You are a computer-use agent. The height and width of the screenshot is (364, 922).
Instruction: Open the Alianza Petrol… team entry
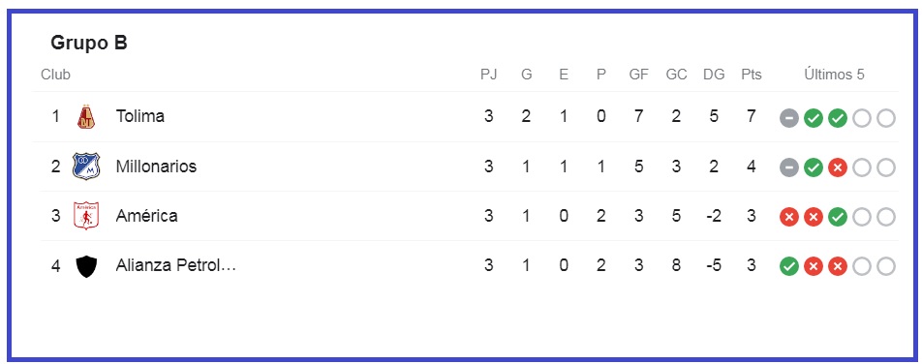coord(176,266)
